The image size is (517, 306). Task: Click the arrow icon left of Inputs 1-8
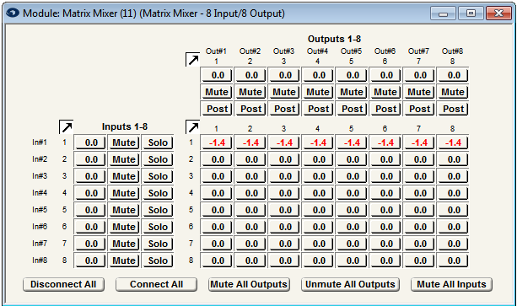[67, 127]
